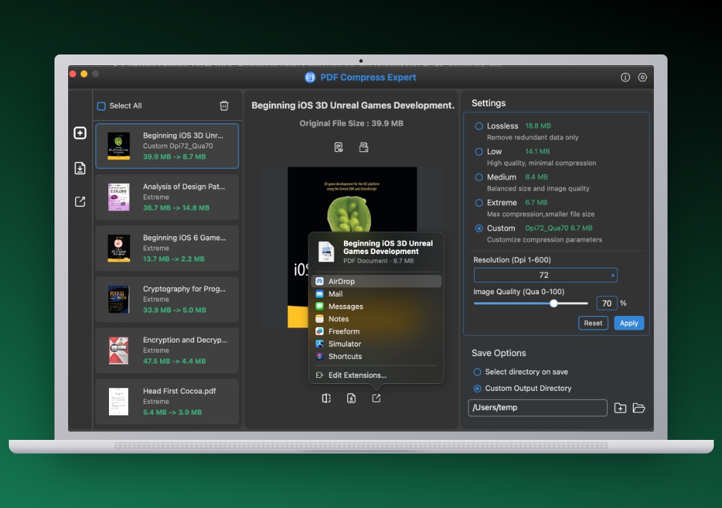Click the Reset button

click(x=593, y=323)
